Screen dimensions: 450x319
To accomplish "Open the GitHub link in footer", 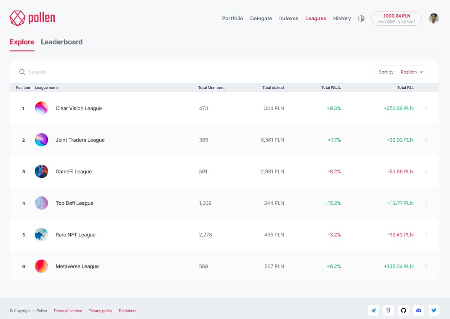I will pyautogui.click(x=403, y=311).
